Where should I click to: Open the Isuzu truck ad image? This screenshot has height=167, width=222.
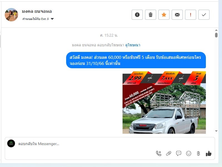tap(164, 102)
